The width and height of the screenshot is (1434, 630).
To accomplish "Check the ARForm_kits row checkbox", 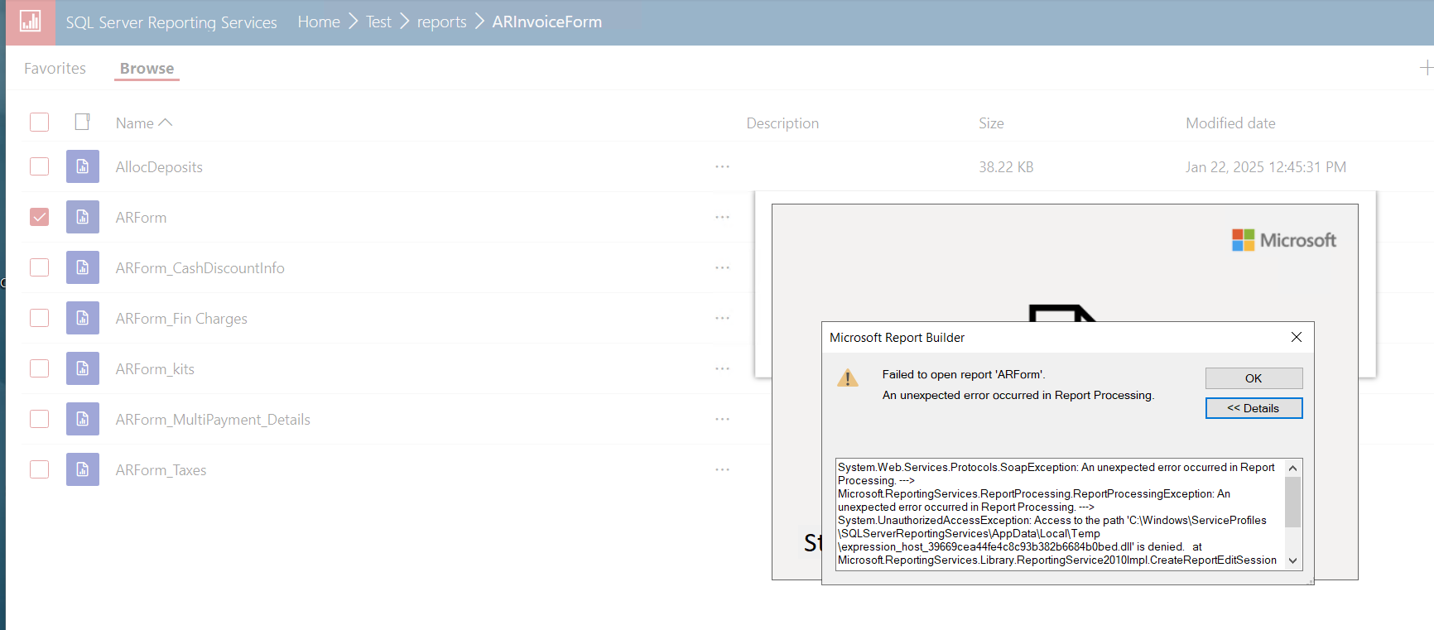I will coord(39,368).
